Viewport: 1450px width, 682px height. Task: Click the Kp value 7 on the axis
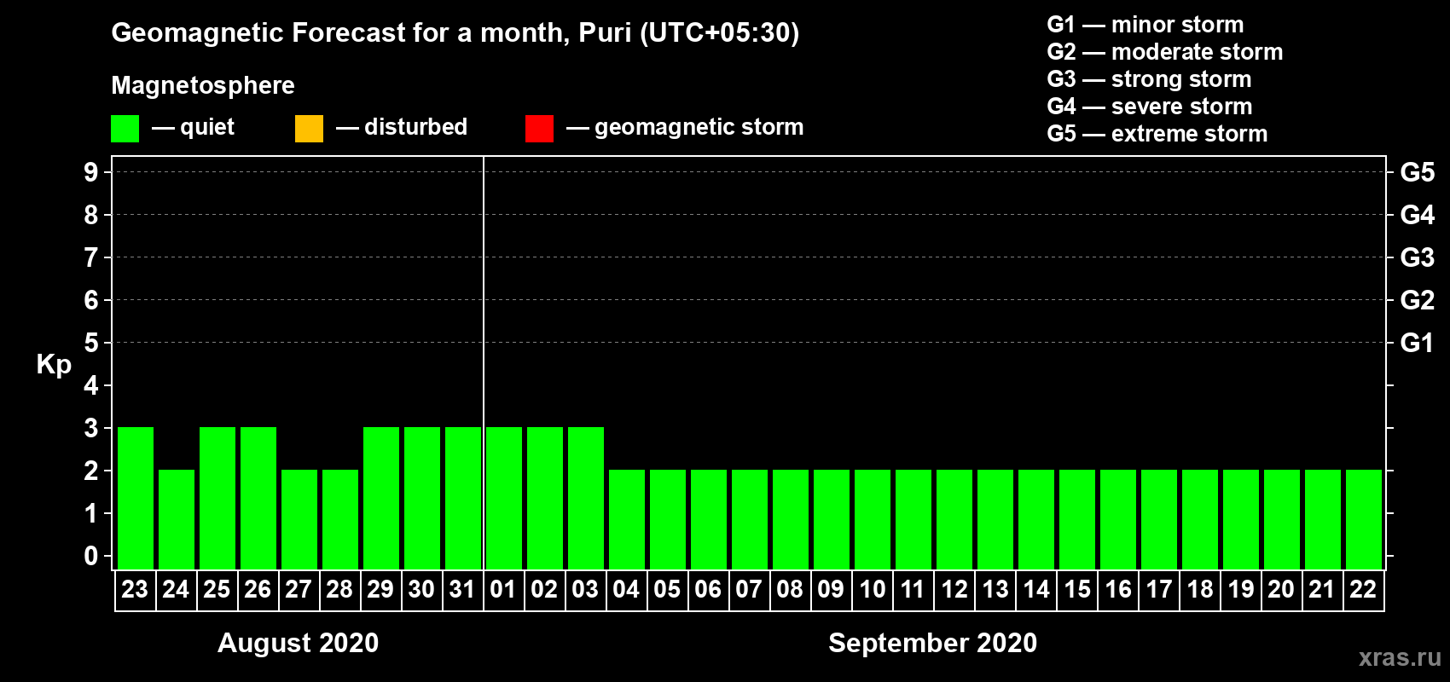[x=91, y=257]
